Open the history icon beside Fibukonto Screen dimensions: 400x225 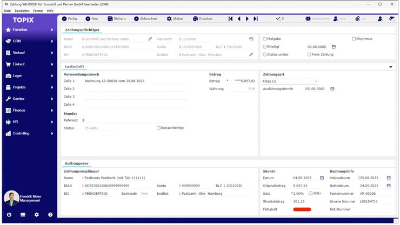click(251, 39)
